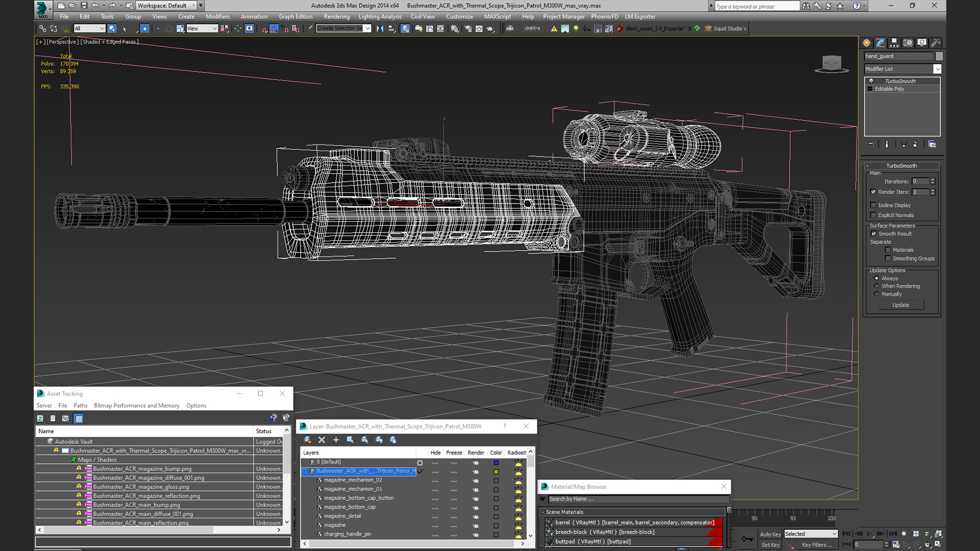Open the Selected key filter dropdown
The width and height of the screenshot is (980, 551).
click(x=811, y=534)
